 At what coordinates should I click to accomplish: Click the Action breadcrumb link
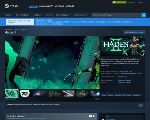(x=17, y=29)
